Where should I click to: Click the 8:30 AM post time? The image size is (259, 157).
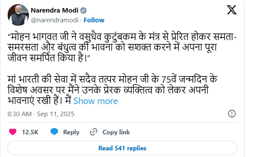coord(19,114)
